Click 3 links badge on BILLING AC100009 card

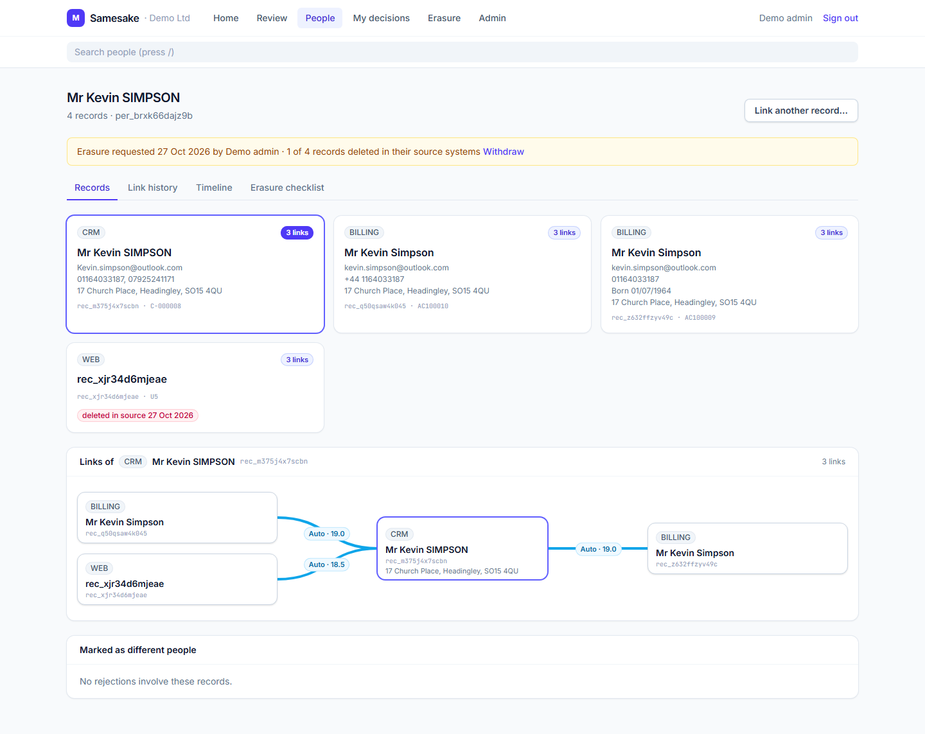click(x=831, y=232)
